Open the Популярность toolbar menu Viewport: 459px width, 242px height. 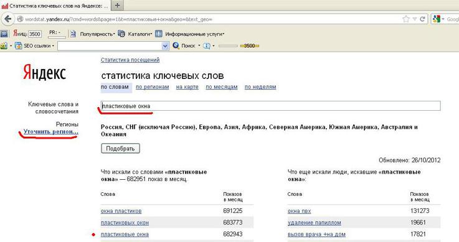pyautogui.click(x=98, y=34)
